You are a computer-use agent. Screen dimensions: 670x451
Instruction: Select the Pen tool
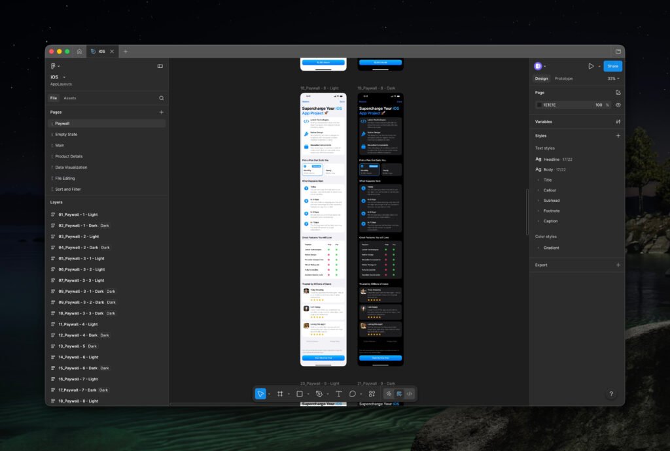click(x=319, y=394)
